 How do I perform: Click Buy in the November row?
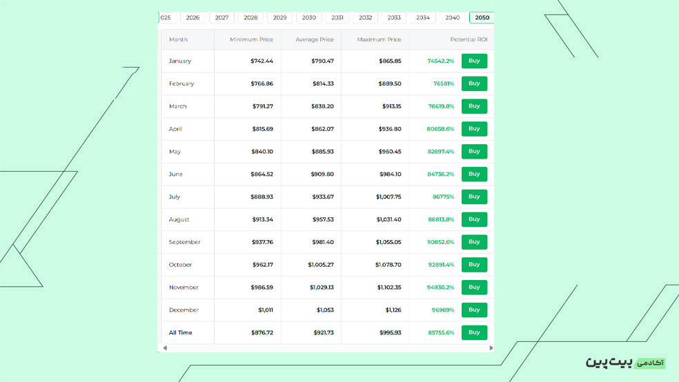coord(474,288)
